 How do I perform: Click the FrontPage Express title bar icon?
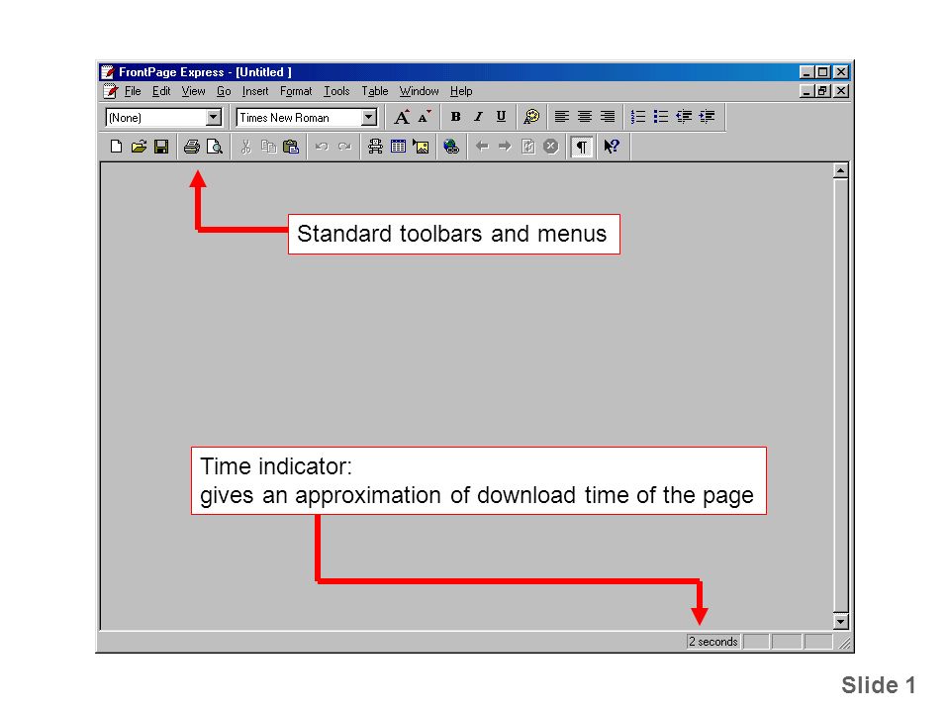(108, 71)
